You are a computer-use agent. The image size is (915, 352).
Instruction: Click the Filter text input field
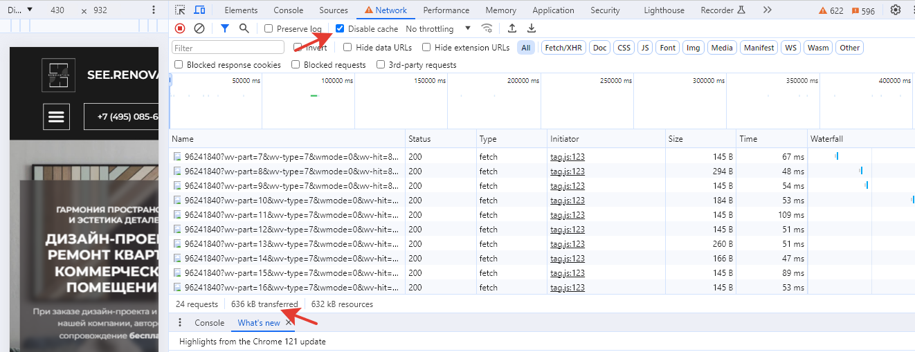228,48
